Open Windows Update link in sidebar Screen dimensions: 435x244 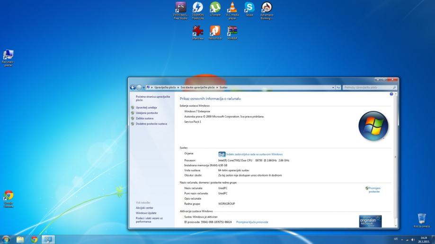point(146,213)
